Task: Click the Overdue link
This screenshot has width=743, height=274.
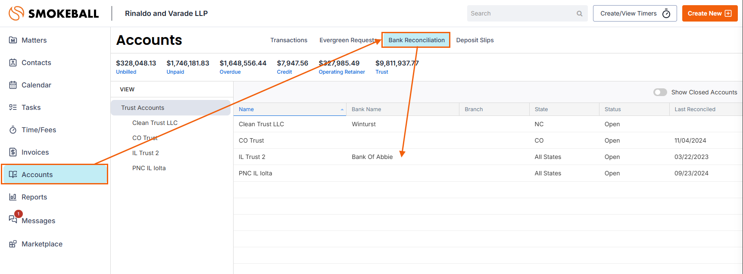Action: pyautogui.click(x=230, y=72)
